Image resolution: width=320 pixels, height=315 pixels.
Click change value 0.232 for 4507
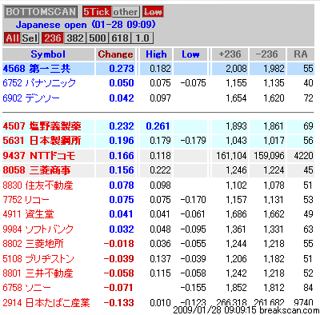pos(122,126)
